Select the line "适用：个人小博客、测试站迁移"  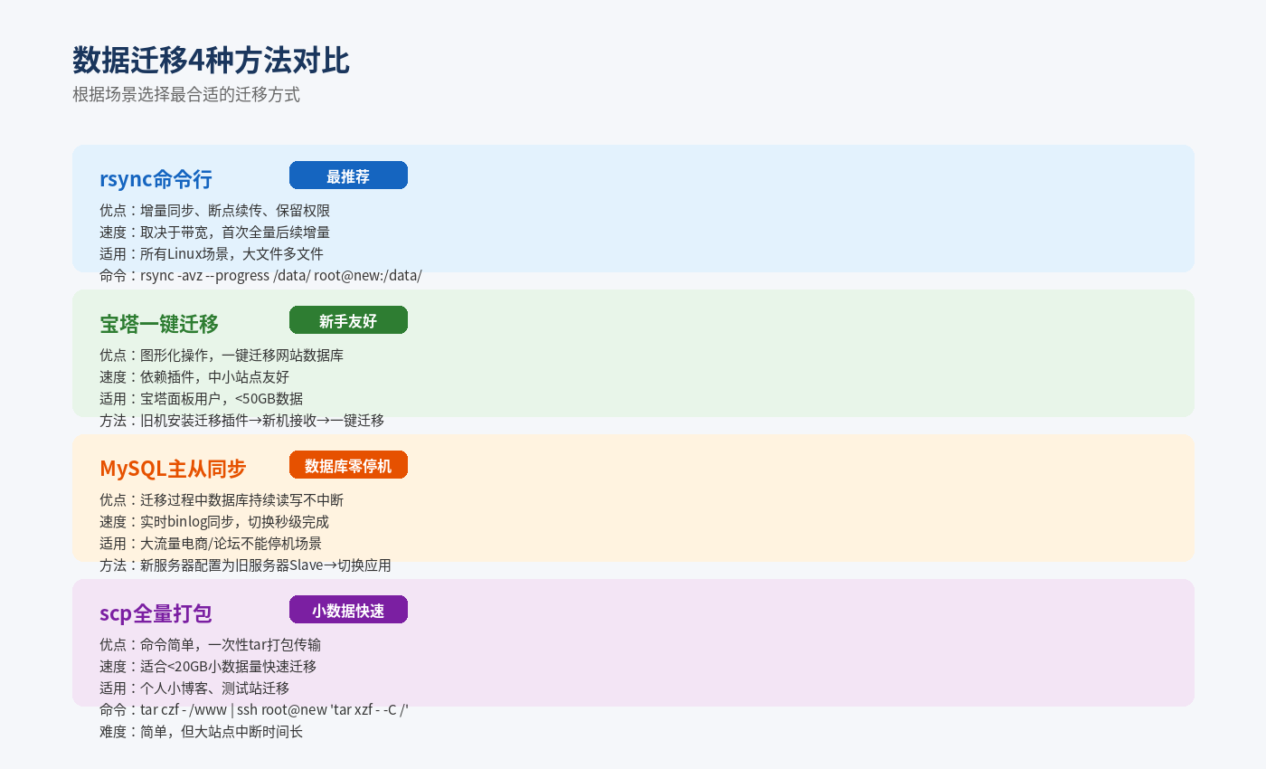pos(194,688)
